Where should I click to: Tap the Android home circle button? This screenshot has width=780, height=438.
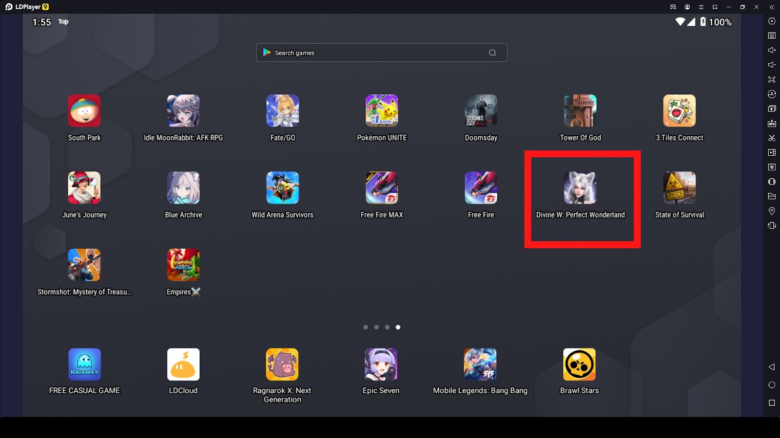point(772,385)
